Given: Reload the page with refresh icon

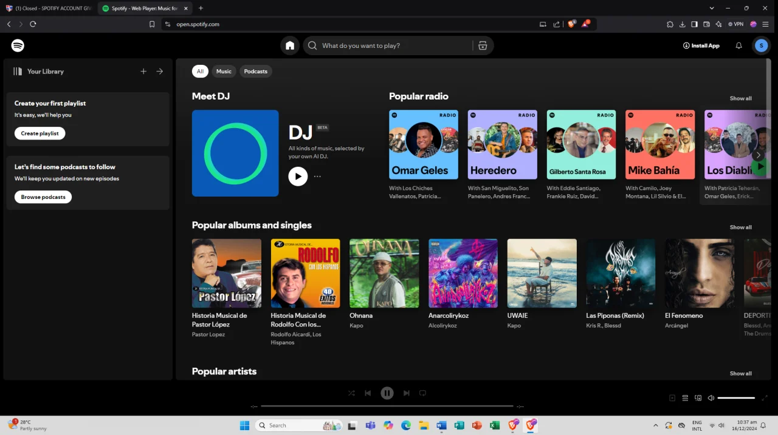Looking at the screenshot, I should click(33, 24).
